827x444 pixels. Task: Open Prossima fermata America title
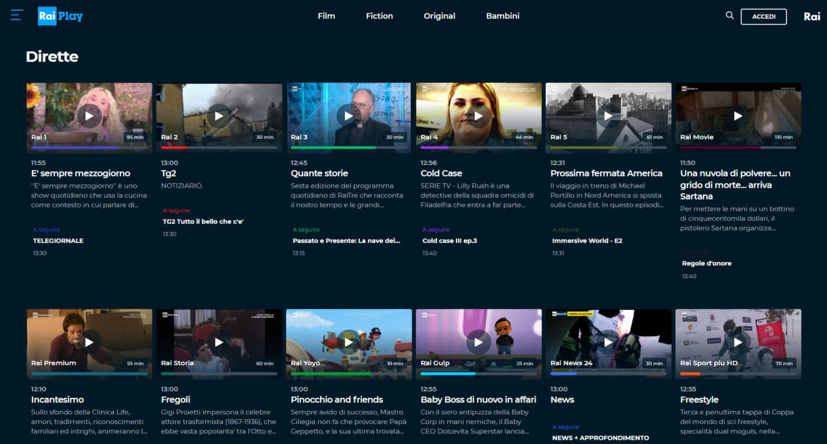point(607,174)
